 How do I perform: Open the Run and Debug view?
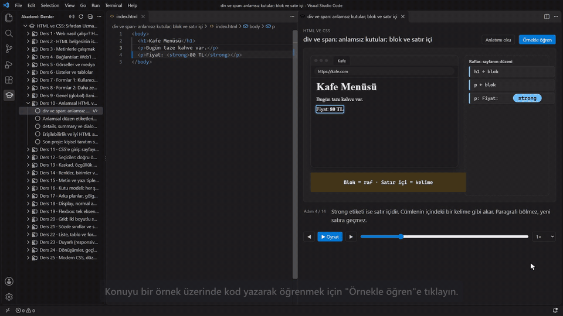(9, 64)
